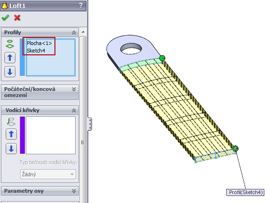Select Sketch4 in the profiles list

point(36,51)
